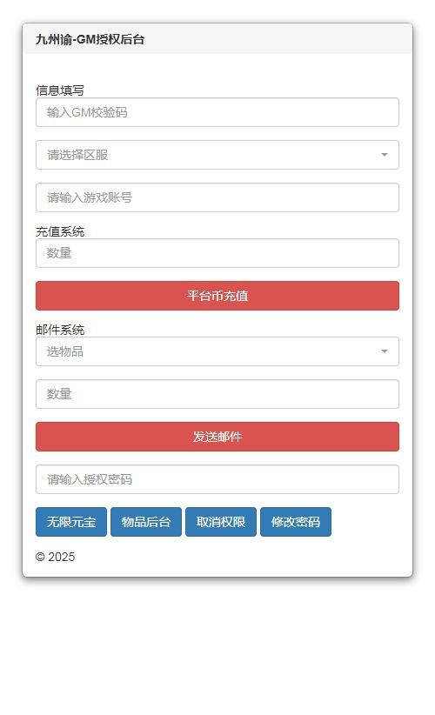This screenshot has width=435, height=715.
Task: Click the caret arrow of the 区服 selector
Action: (385, 155)
